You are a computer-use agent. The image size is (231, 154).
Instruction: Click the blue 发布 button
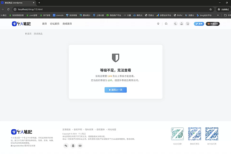tap(199, 24)
